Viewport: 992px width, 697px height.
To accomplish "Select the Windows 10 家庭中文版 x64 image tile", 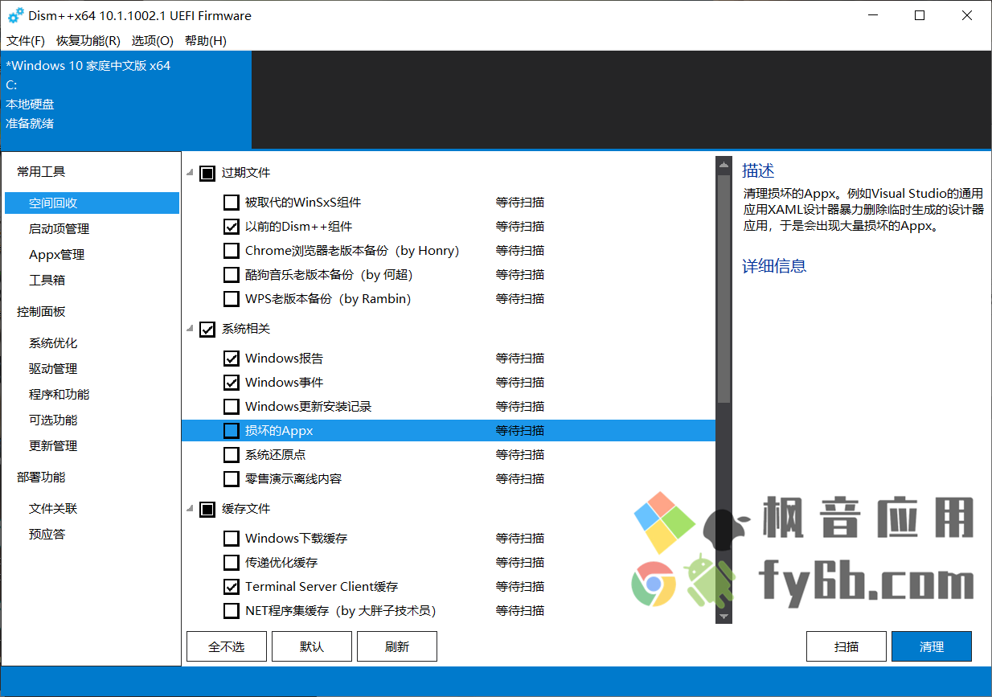I will point(126,100).
